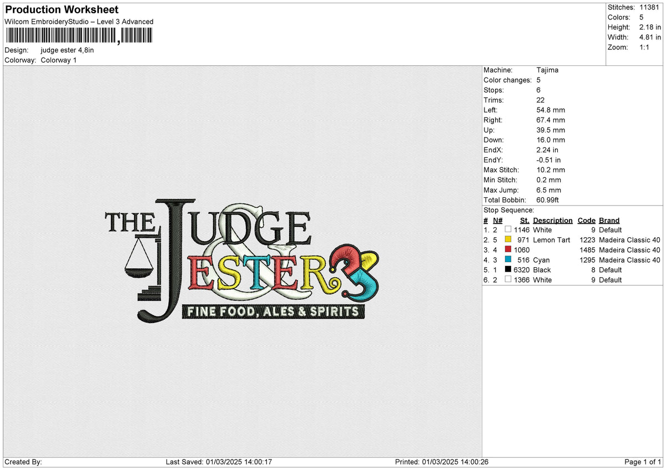Click the 'Black' description text
This screenshot has height=470, width=666.
click(x=542, y=269)
